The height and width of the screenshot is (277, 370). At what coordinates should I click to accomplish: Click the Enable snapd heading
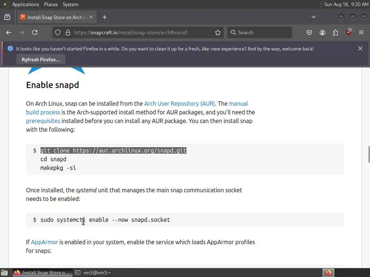click(x=52, y=85)
